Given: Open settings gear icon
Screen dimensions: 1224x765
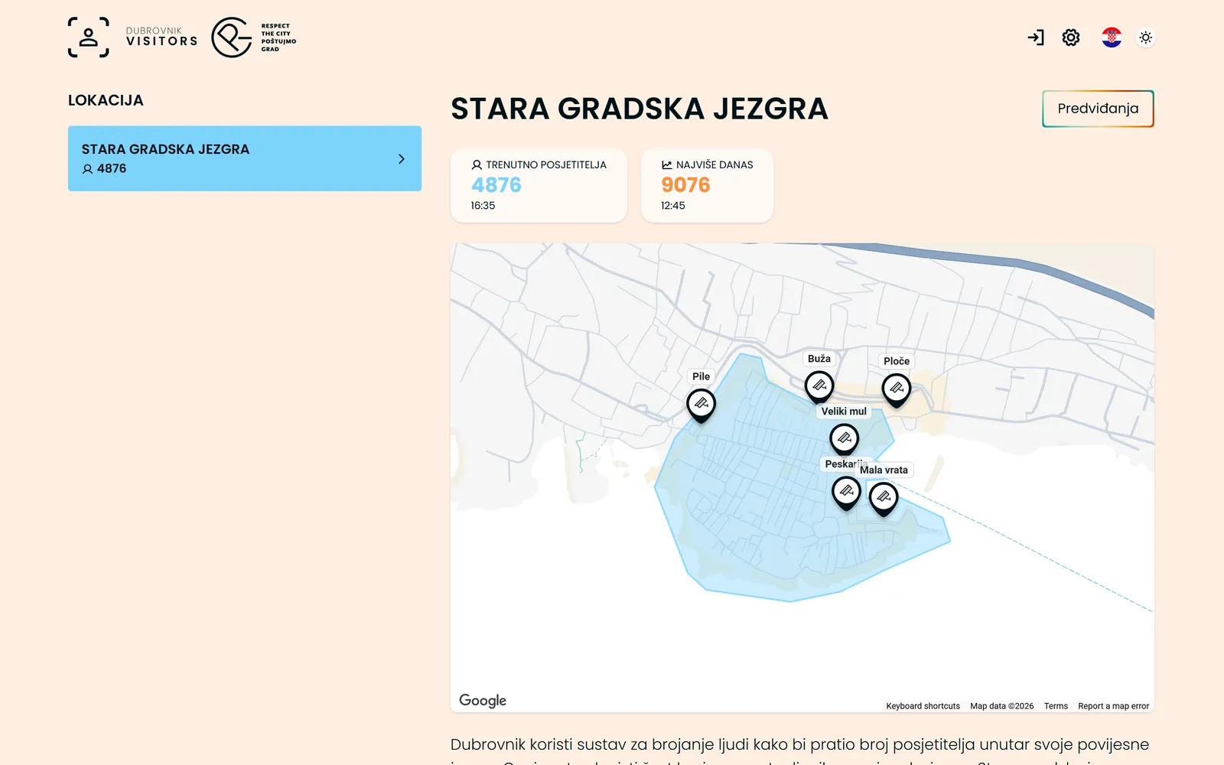Looking at the screenshot, I should 1071,37.
